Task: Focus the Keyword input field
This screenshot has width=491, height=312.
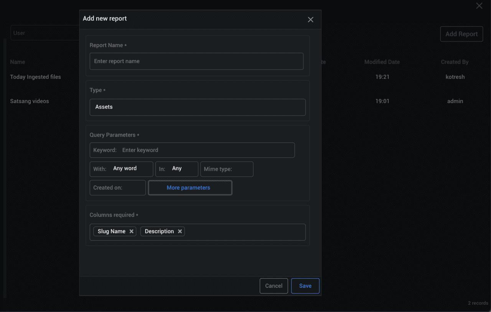Action: pos(192,150)
